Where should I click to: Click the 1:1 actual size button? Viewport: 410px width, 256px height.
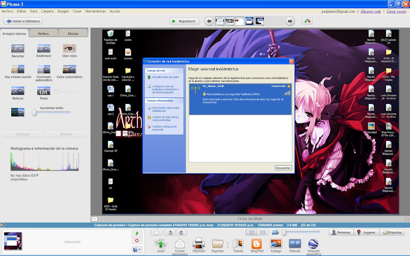[x=263, y=232]
